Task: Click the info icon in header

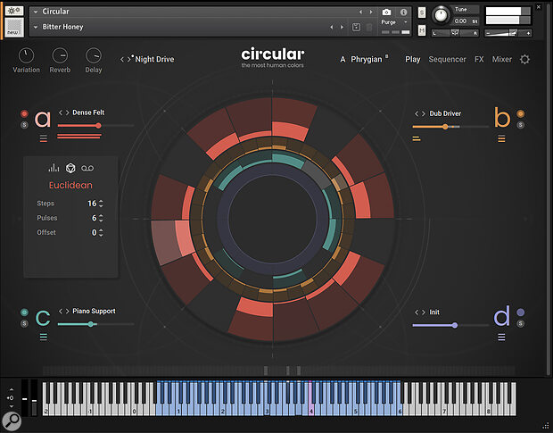Action: coord(403,12)
